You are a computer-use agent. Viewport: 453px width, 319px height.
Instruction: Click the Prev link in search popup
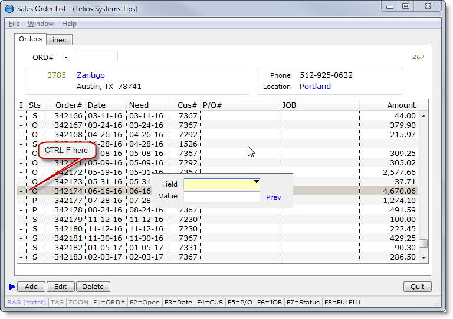click(x=273, y=197)
